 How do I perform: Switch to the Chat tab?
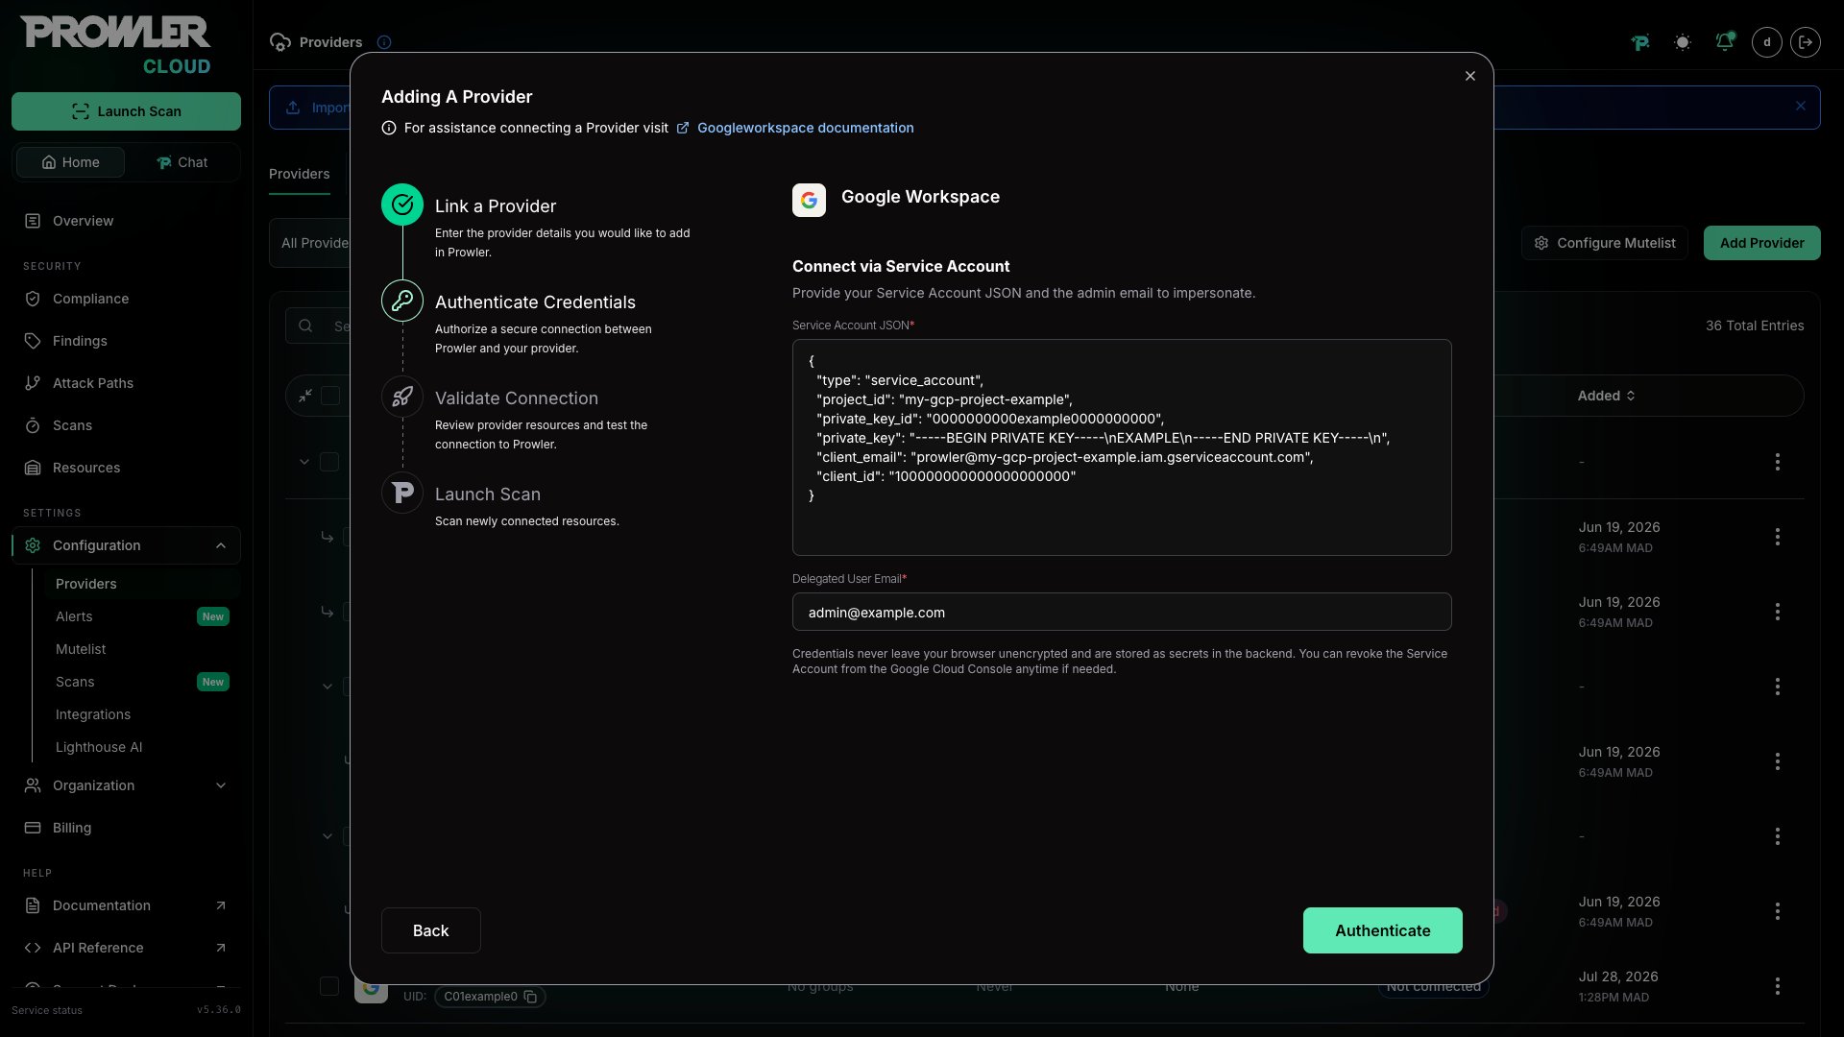tap(182, 162)
